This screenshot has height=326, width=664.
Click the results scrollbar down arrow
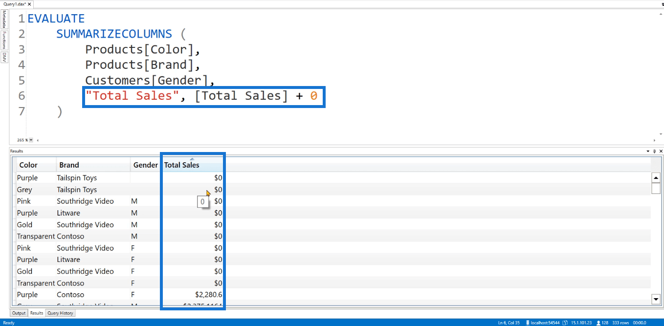pyautogui.click(x=656, y=299)
